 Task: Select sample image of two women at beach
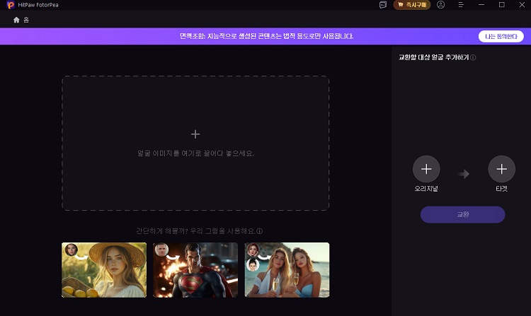287,270
